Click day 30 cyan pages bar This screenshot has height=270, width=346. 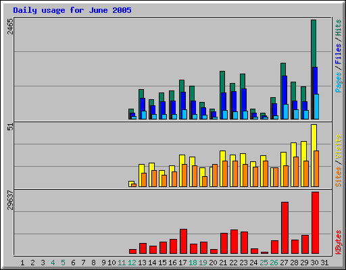pos(316,107)
